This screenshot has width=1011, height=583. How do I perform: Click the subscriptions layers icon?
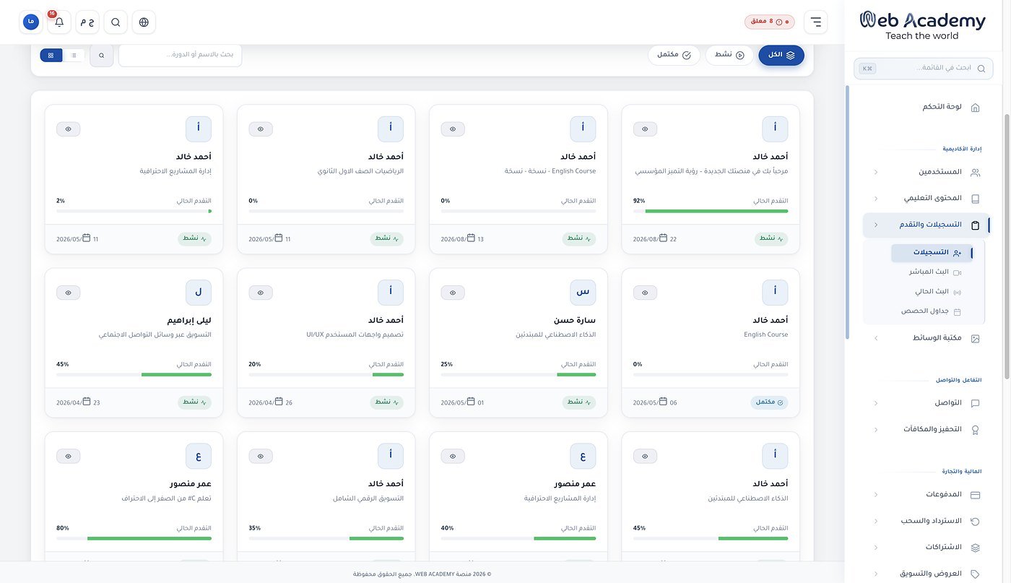[x=975, y=548]
